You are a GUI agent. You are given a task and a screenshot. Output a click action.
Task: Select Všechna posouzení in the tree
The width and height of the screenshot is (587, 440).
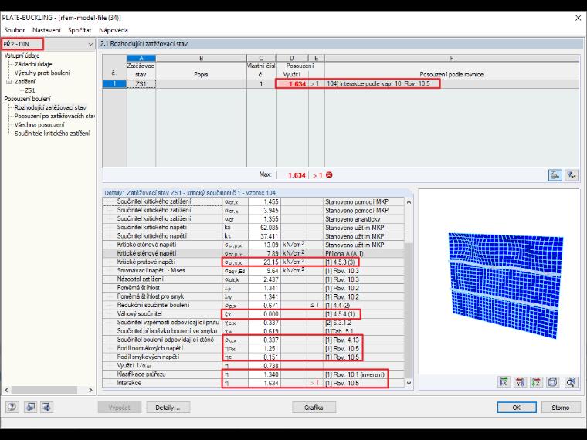pyautogui.click(x=39, y=124)
